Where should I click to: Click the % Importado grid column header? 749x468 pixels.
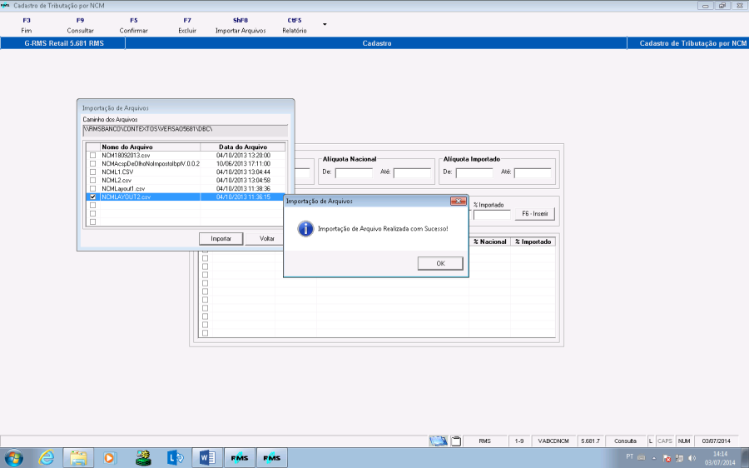pyautogui.click(x=533, y=241)
